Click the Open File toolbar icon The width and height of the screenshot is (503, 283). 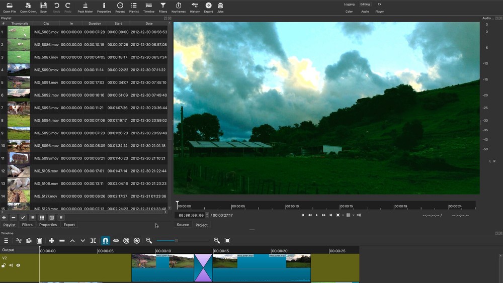pos(9,8)
